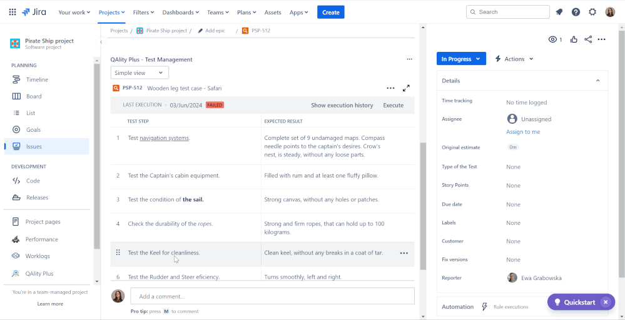Image resolution: width=625 pixels, height=320 pixels.
Task: Open the help question mark icon
Action: [576, 12]
